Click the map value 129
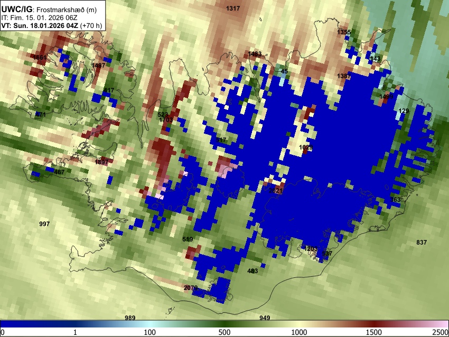This screenshot has width=449, height=337. [404, 111]
